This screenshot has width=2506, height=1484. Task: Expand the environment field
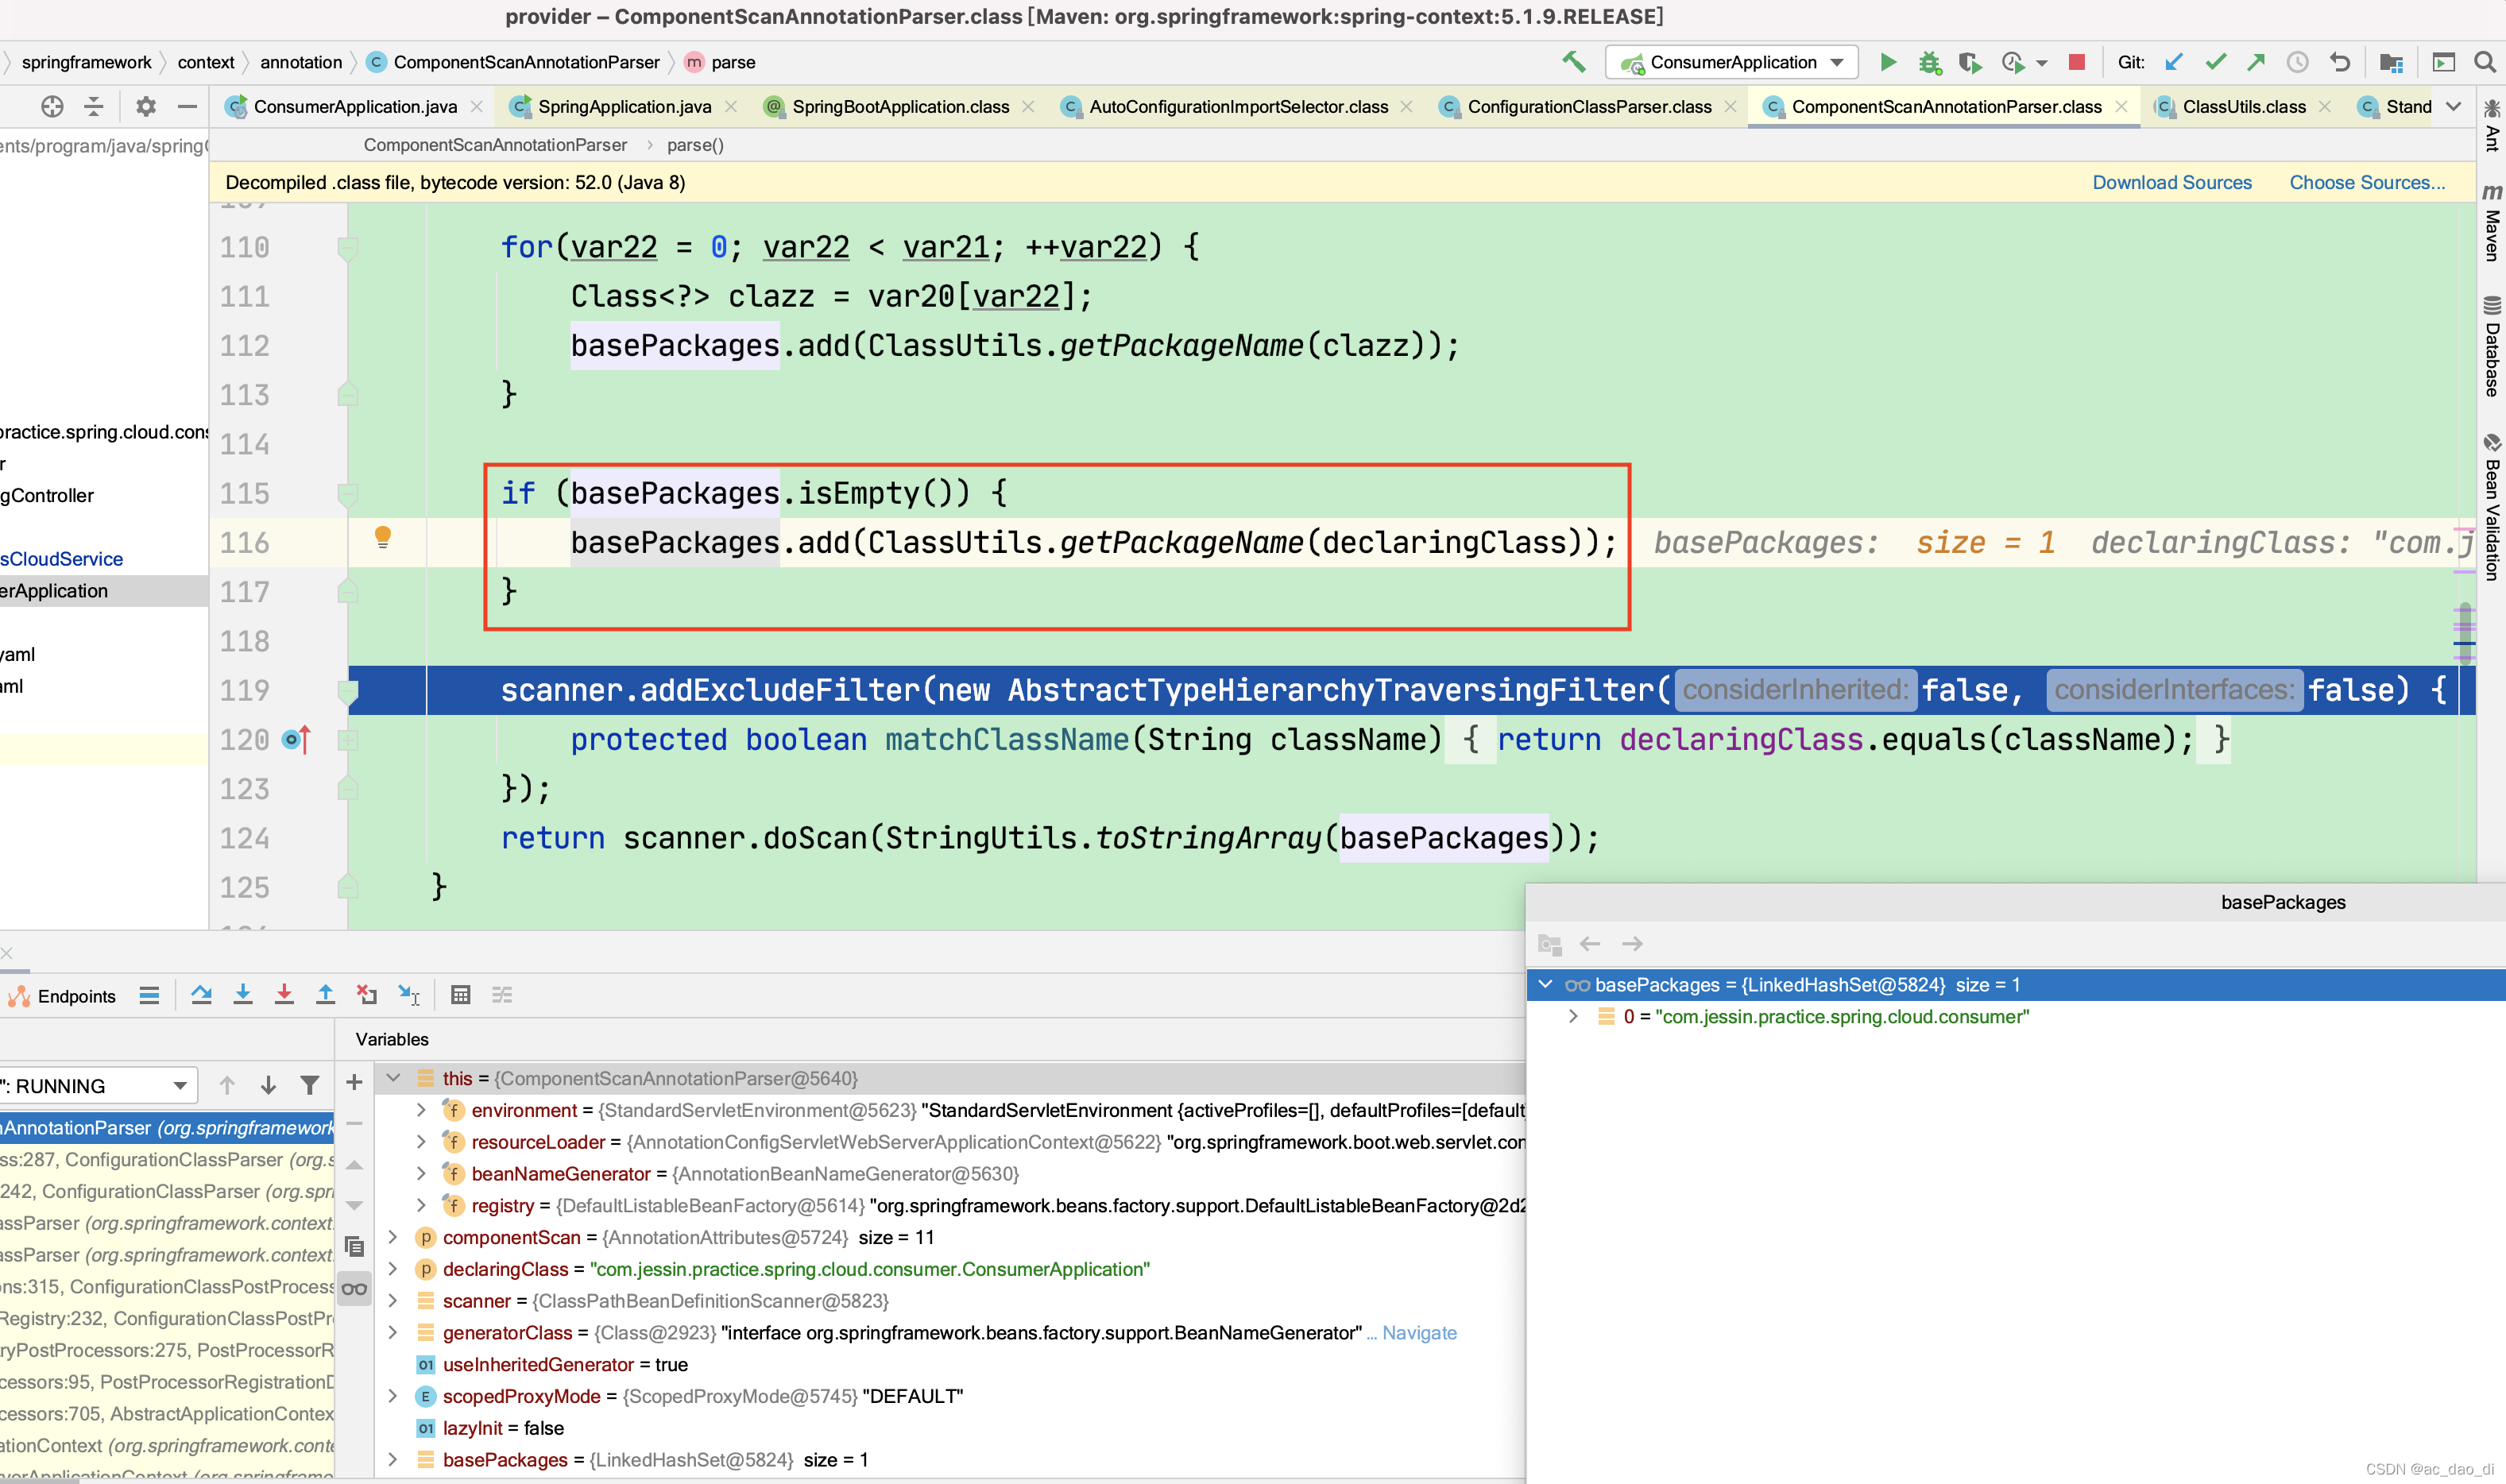(x=421, y=1110)
